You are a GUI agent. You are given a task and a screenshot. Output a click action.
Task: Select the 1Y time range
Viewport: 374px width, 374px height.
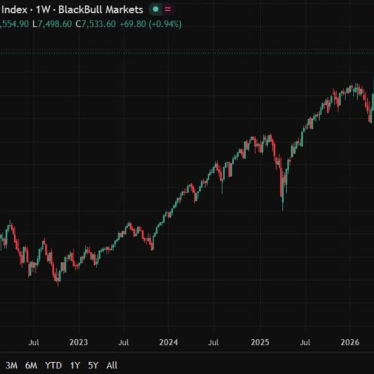coord(75,365)
